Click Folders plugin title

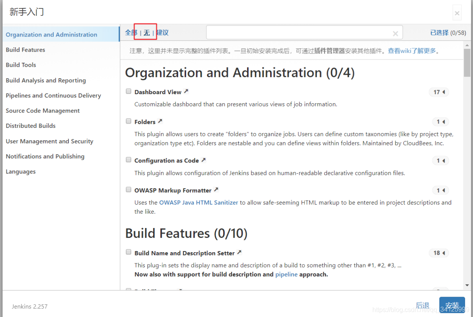(145, 122)
